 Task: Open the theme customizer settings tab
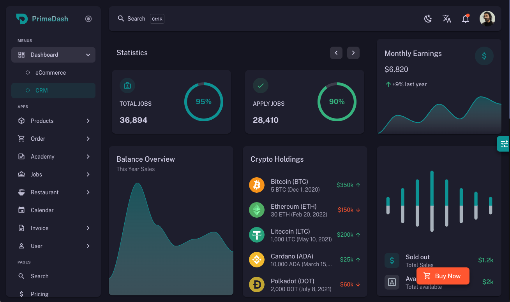pyautogui.click(x=504, y=144)
